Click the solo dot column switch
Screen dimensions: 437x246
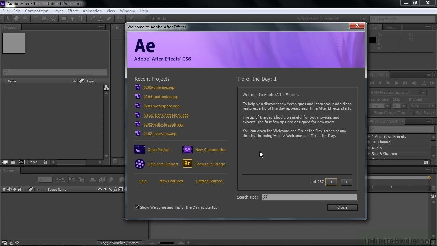tap(15, 189)
